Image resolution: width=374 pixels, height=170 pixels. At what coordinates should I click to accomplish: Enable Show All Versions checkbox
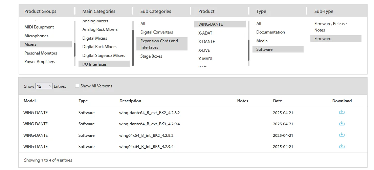coord(77,86)
